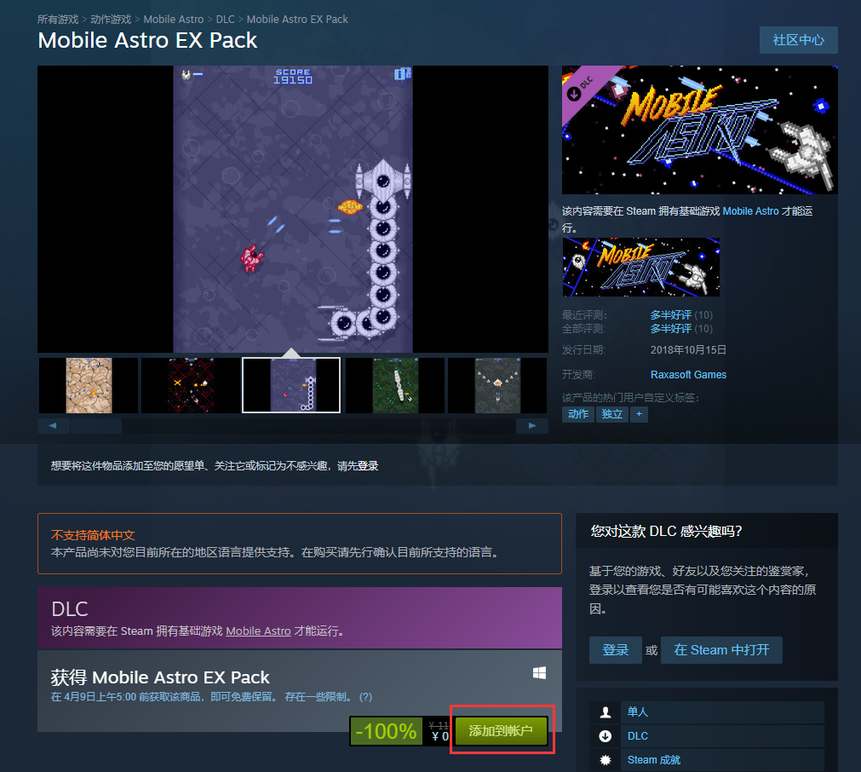Click the Steam achievements star icon

click(606, 760)
